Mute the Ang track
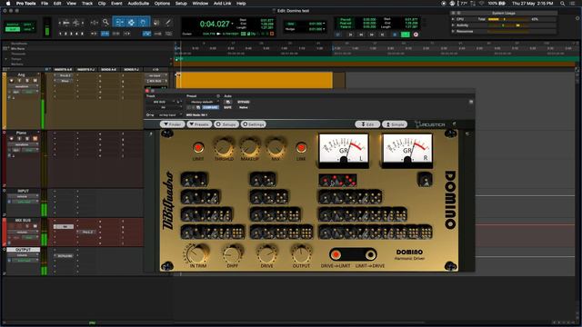This screenshot has height=327, width=582. click(x=35, y=81)
